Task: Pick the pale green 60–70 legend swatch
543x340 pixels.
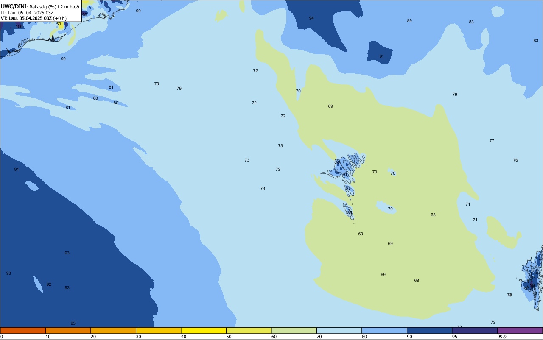Action: 294,330
